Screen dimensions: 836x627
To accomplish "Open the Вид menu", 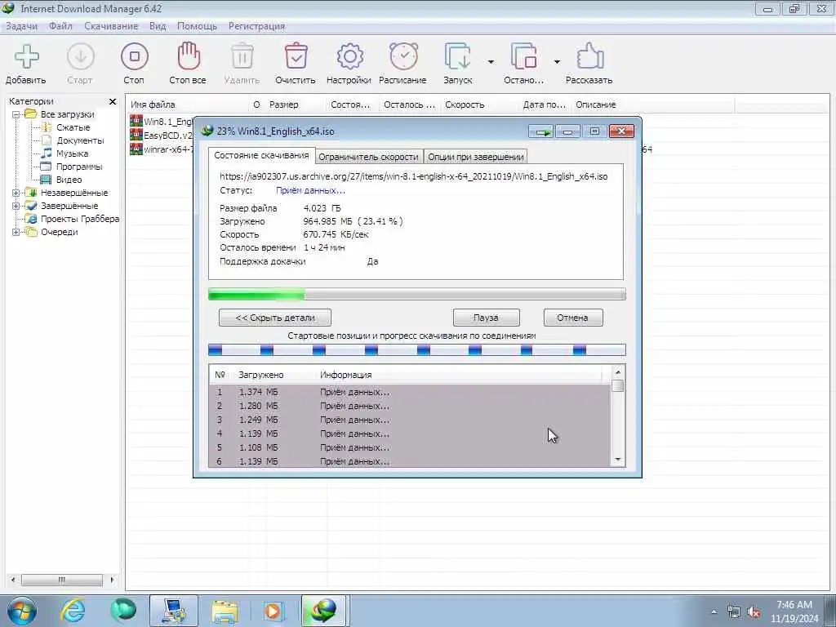I will (x=158, y=26).
